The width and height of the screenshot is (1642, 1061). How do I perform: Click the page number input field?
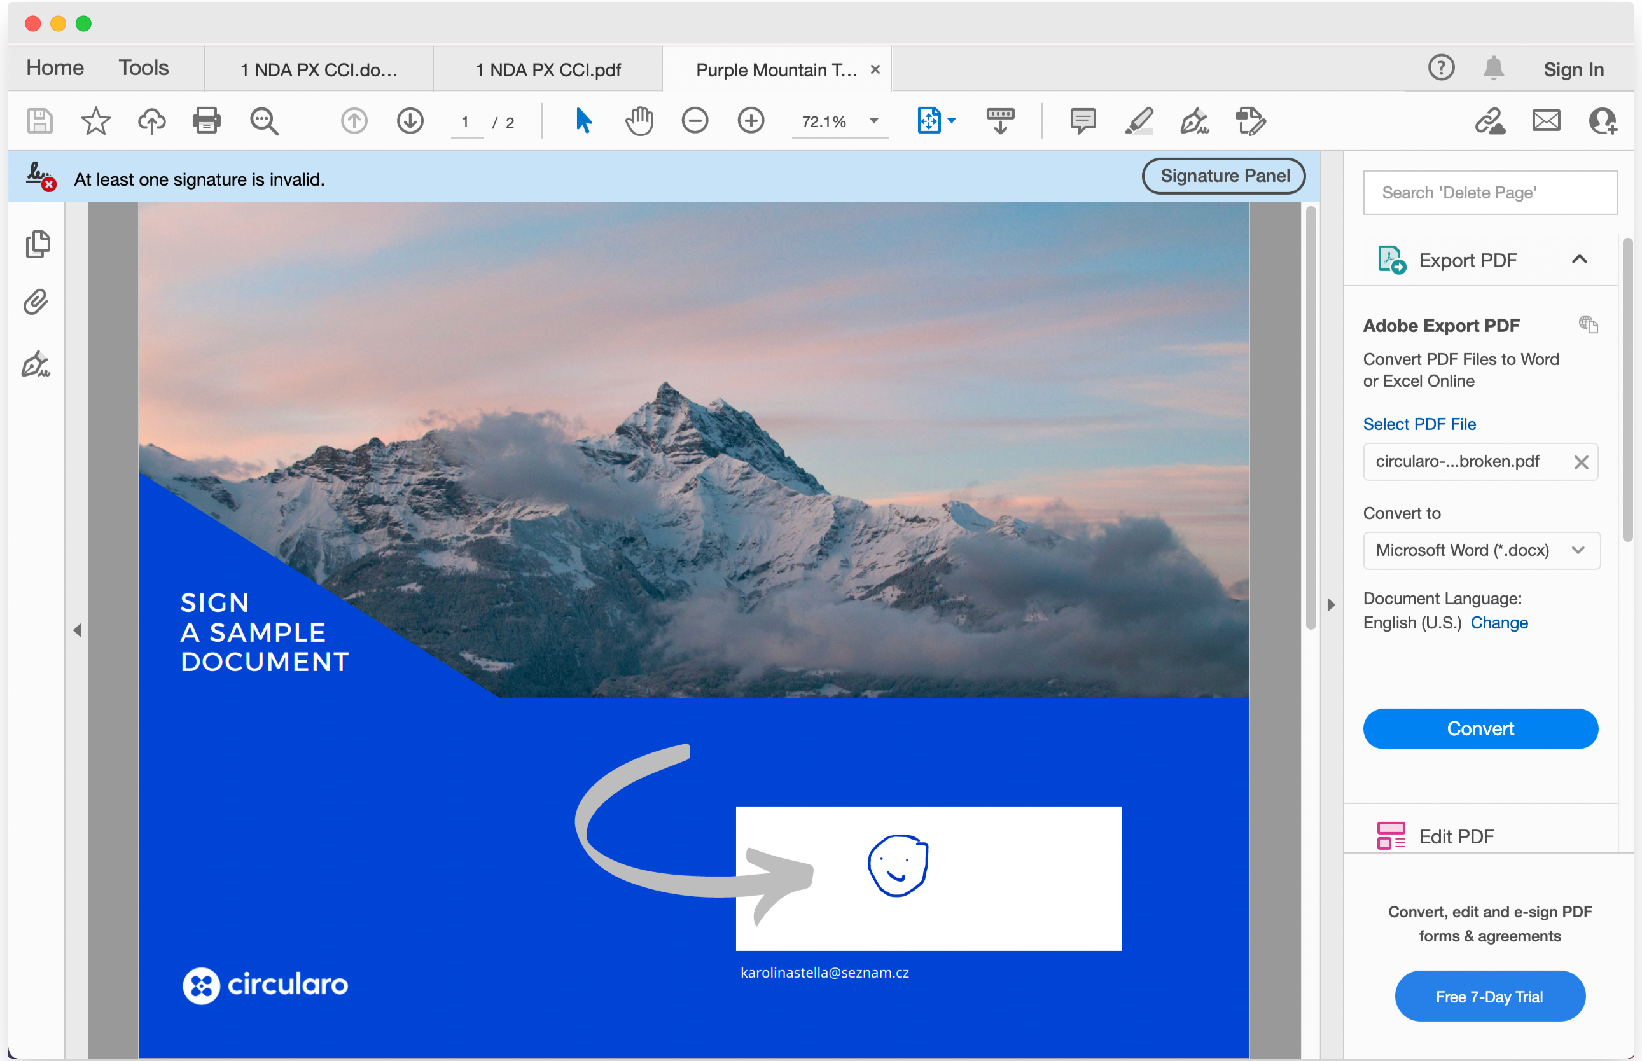point(468,120)
